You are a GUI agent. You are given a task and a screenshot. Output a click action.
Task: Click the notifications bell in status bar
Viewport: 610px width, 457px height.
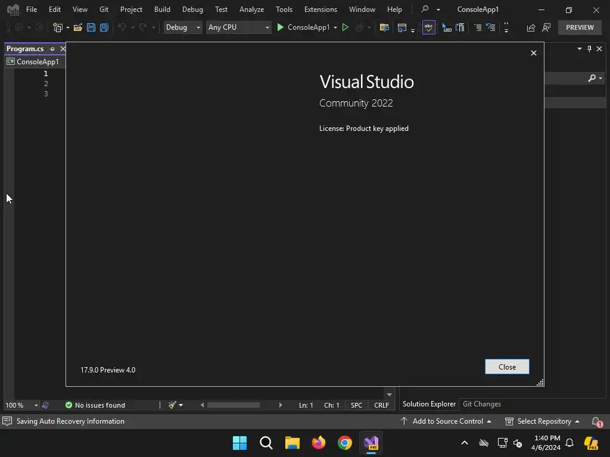tap(596, 421)
